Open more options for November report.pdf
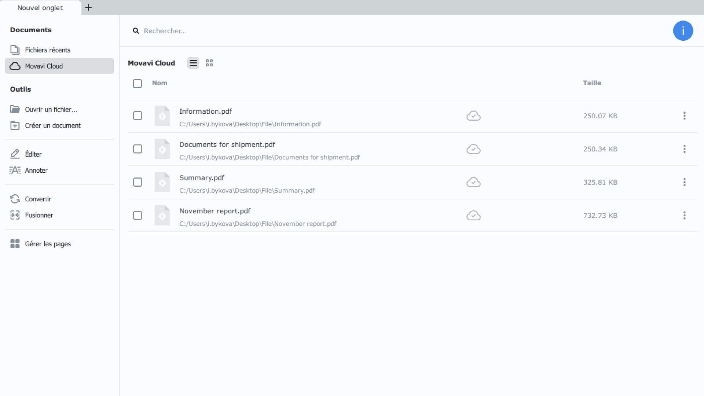The image size is (704, 396). coord(684,215)
